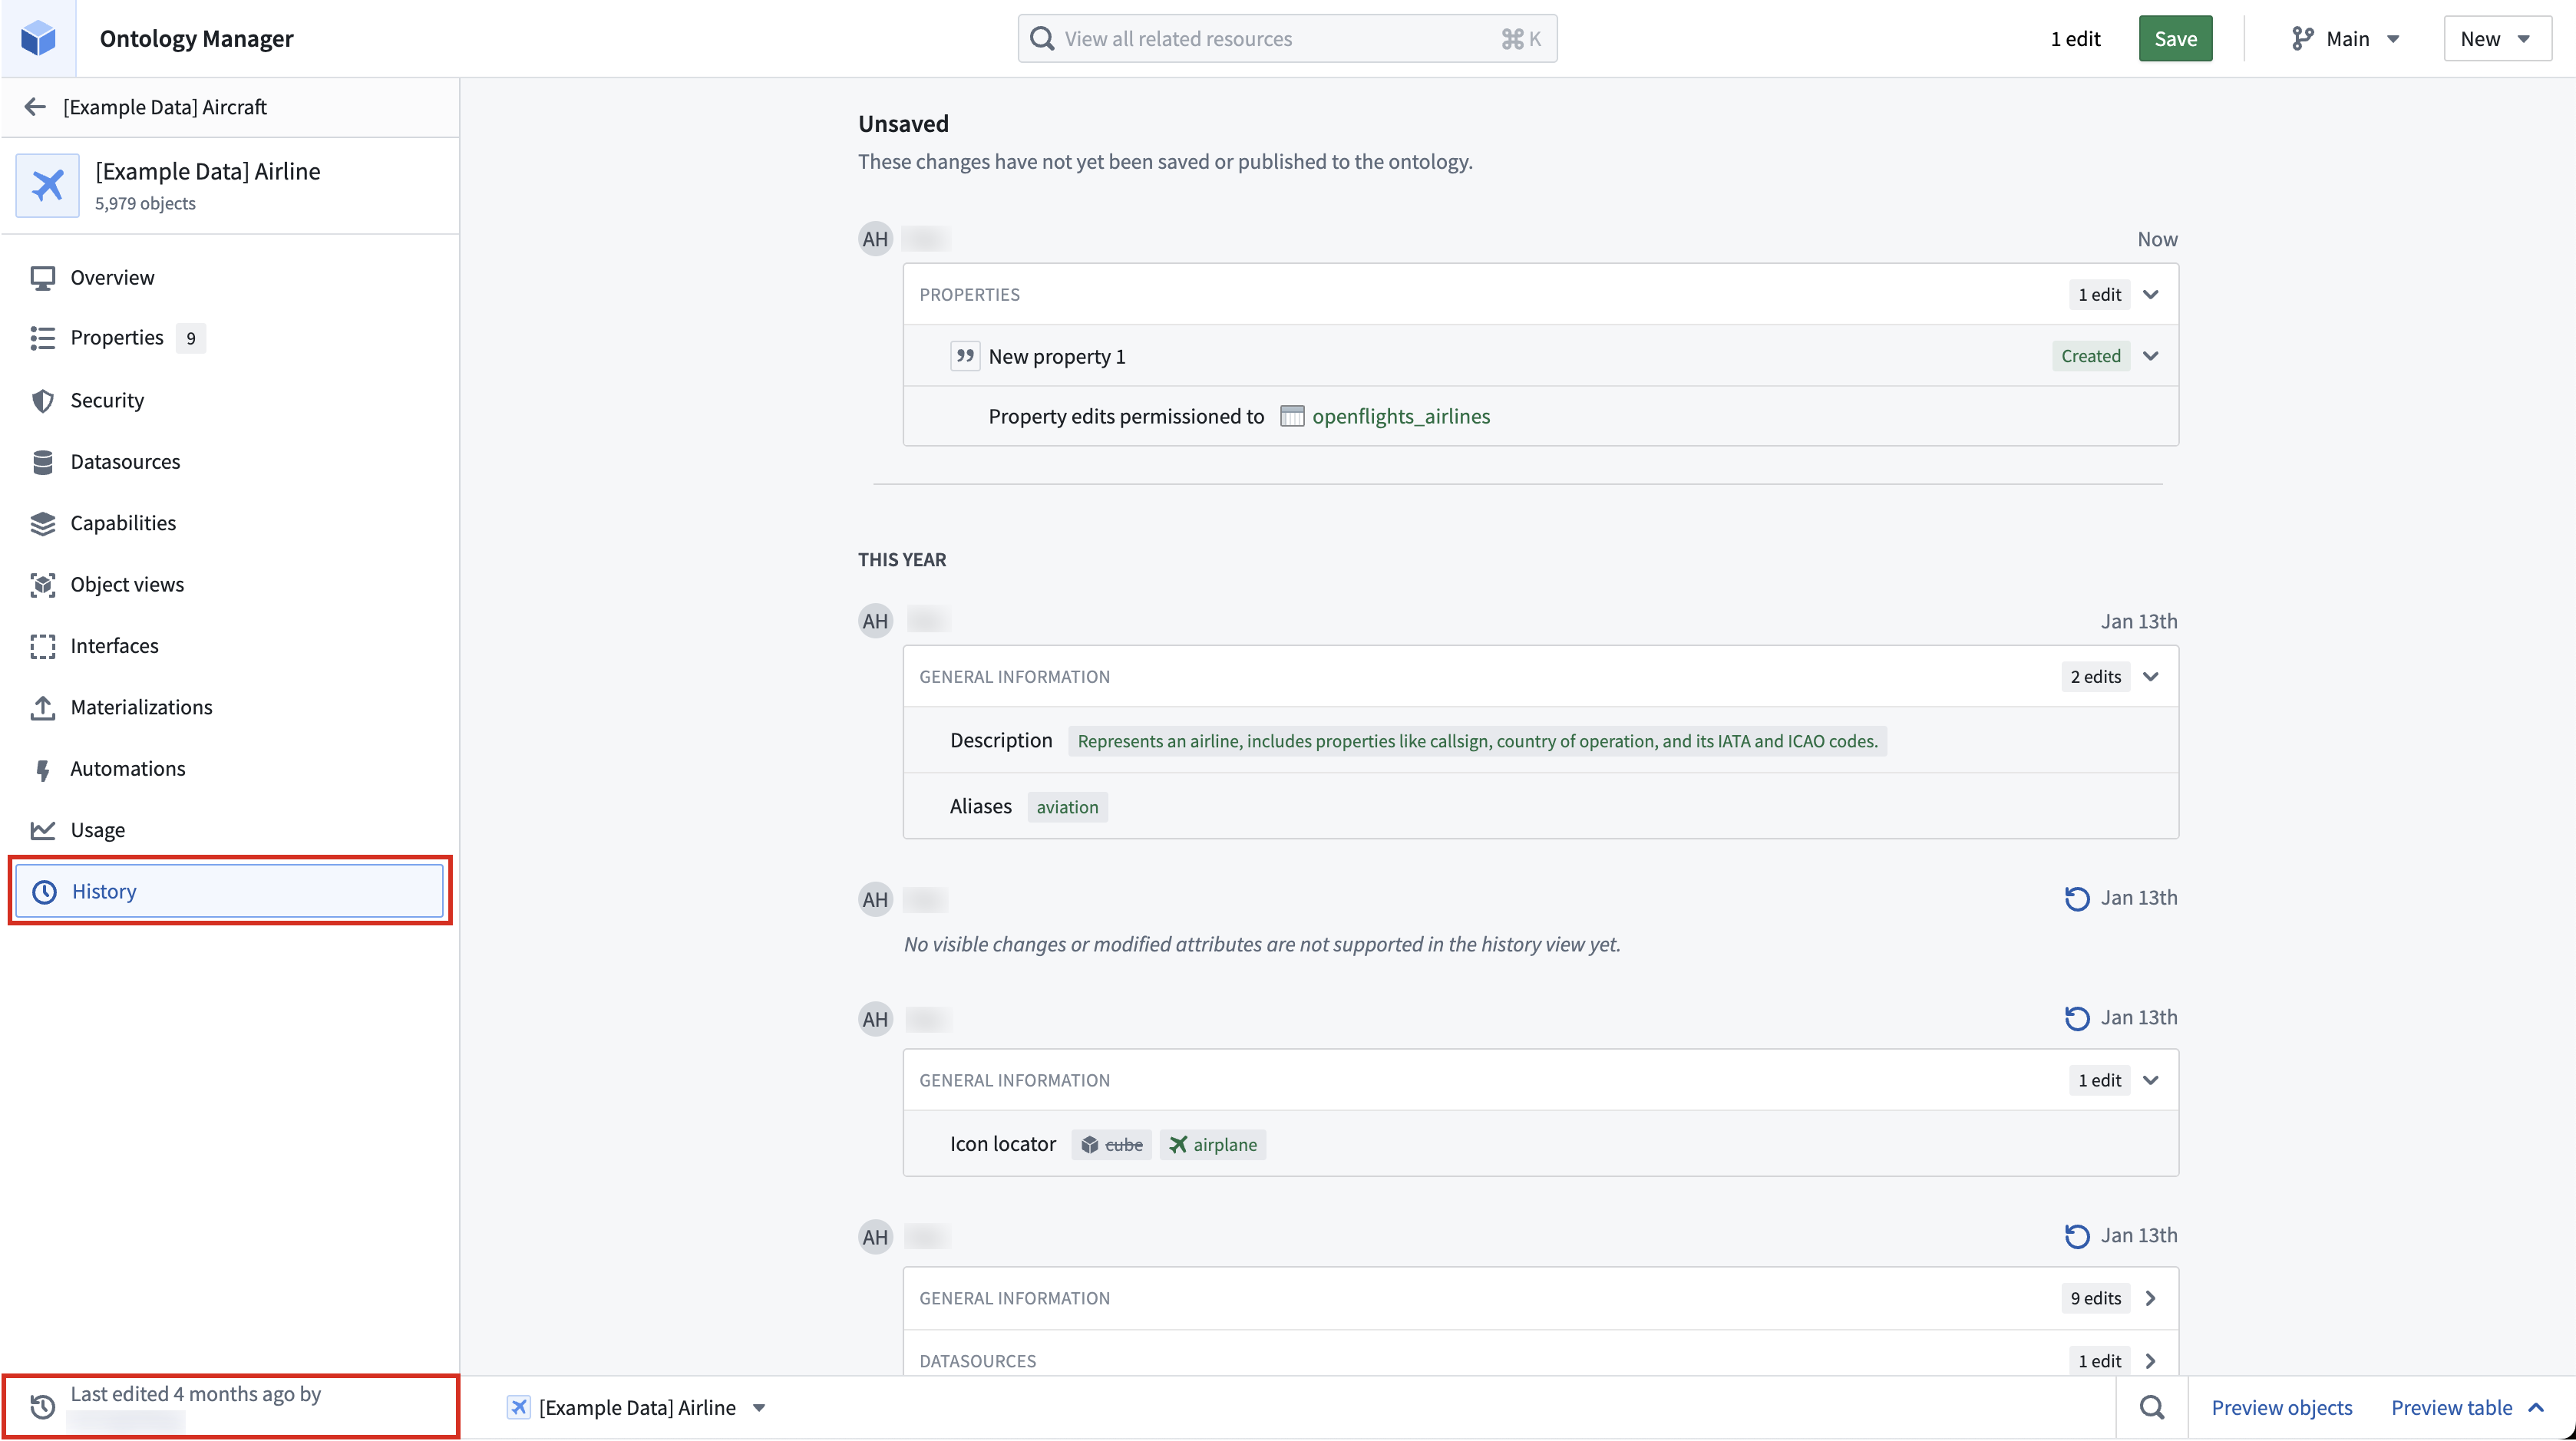The height and width of the screenshot is (1441, 2576).
Task: Click the Ontology Manager cube logo
Action: coord(38,38)
